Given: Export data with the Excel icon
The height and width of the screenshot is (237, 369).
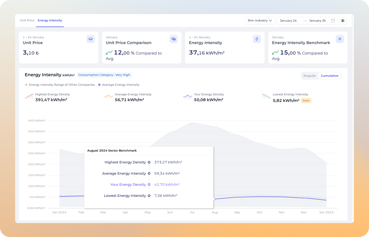Looking at the screenshot, I should tap(343, 21).
